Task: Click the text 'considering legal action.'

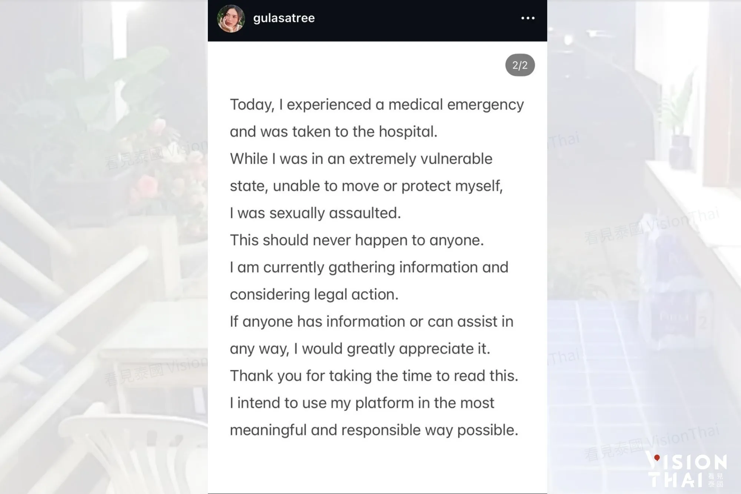Action: 314,294
